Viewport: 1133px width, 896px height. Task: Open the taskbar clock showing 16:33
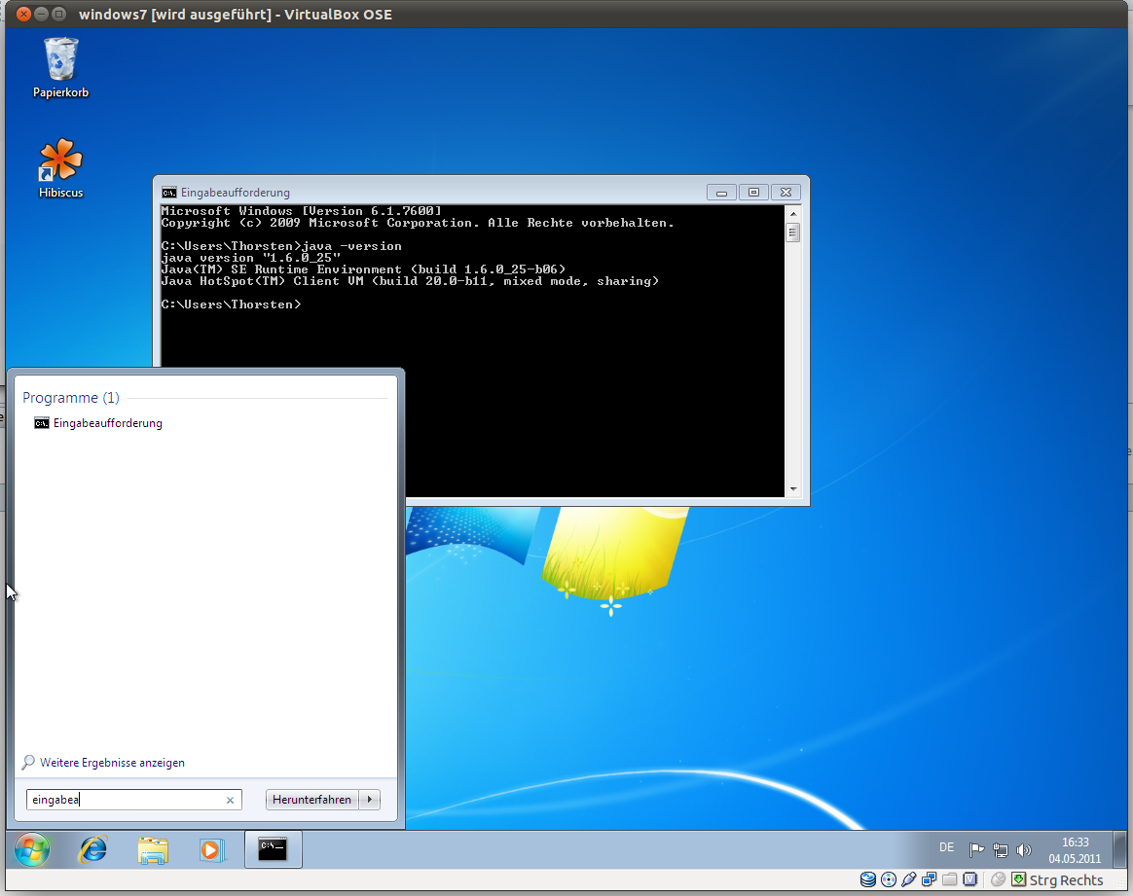point(1075,850)
